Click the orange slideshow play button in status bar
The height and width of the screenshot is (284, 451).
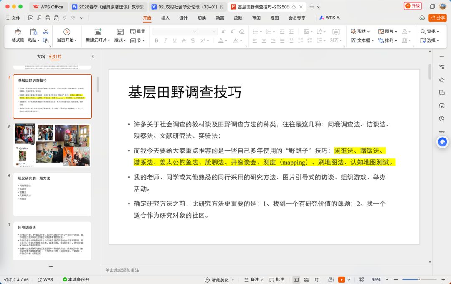(342, 279)
